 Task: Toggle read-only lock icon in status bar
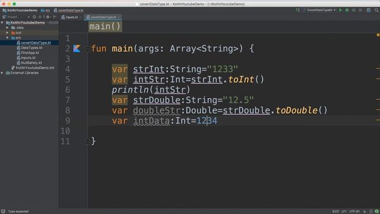pos(365,212)
